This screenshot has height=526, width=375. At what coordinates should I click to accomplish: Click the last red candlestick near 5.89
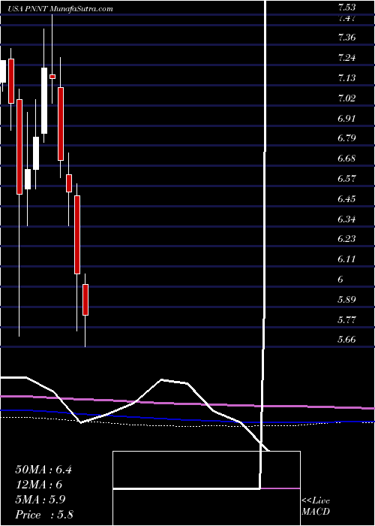click(x=85, y=300)
